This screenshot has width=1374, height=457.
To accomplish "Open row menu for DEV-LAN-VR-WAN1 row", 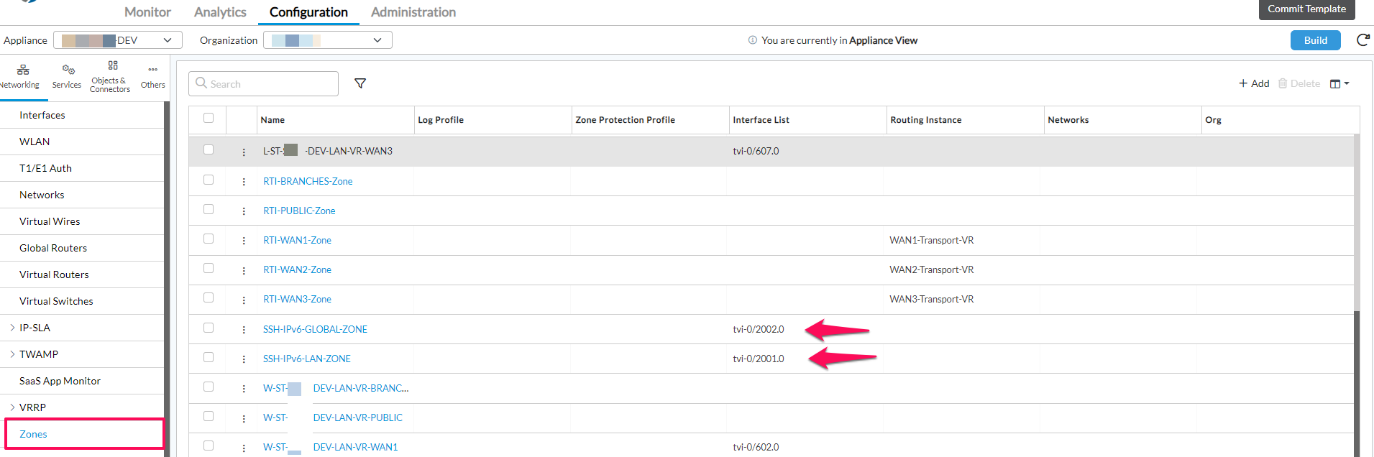I will (244, 448).
